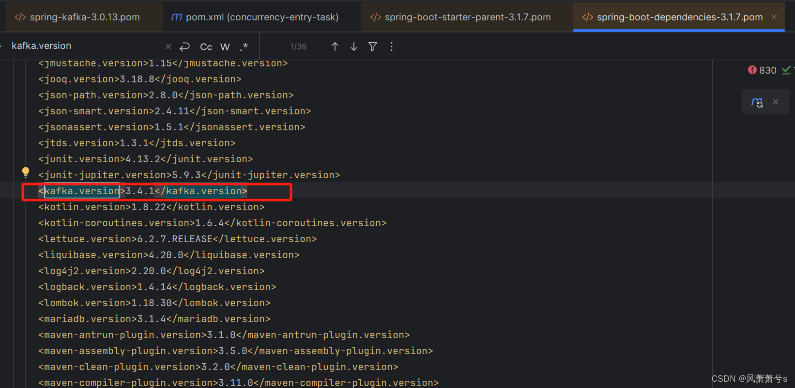Click the kotlin.version 1.8.22 line

pos(152,207)
